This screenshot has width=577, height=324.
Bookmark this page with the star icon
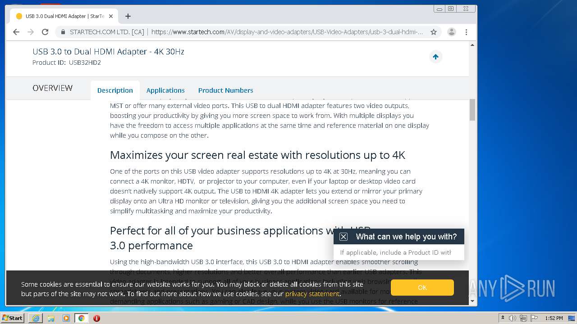pos(434,32)
